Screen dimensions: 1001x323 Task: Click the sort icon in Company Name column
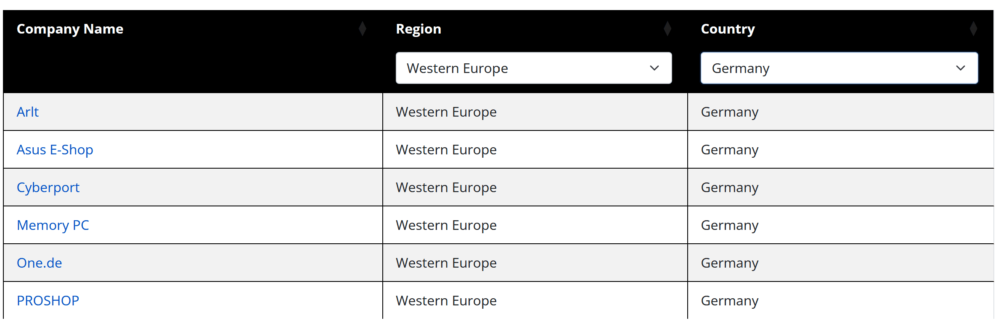tap(362, 29)
